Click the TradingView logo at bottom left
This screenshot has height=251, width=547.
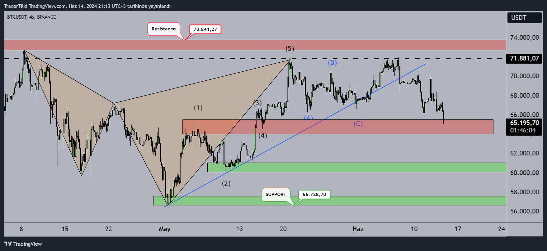pyautogui.click(x=23, y=244)
